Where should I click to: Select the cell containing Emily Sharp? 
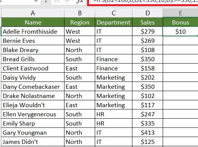point(33,123)
